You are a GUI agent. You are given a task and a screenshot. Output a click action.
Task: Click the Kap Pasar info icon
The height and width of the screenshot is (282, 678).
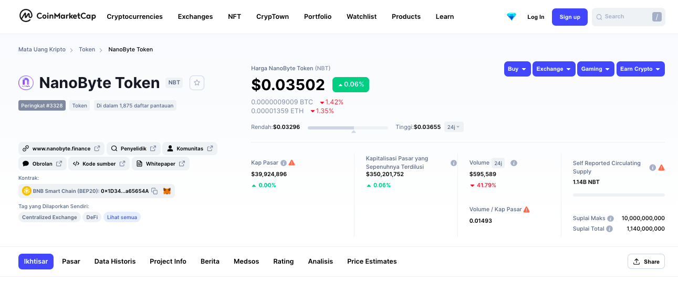284,163
